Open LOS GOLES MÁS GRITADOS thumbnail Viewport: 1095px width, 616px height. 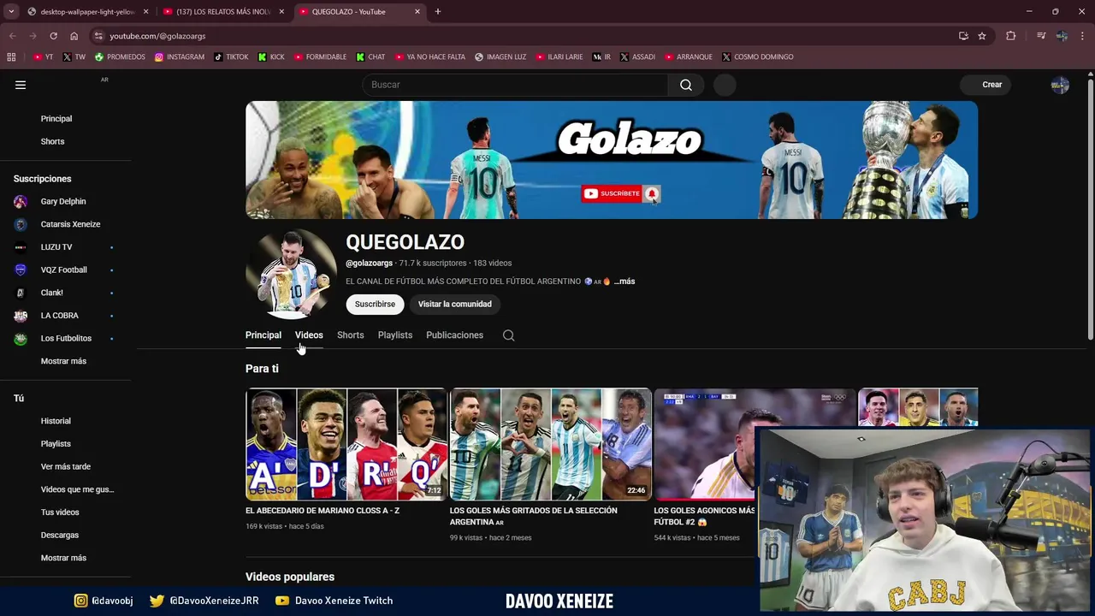[x=551, y=444]
